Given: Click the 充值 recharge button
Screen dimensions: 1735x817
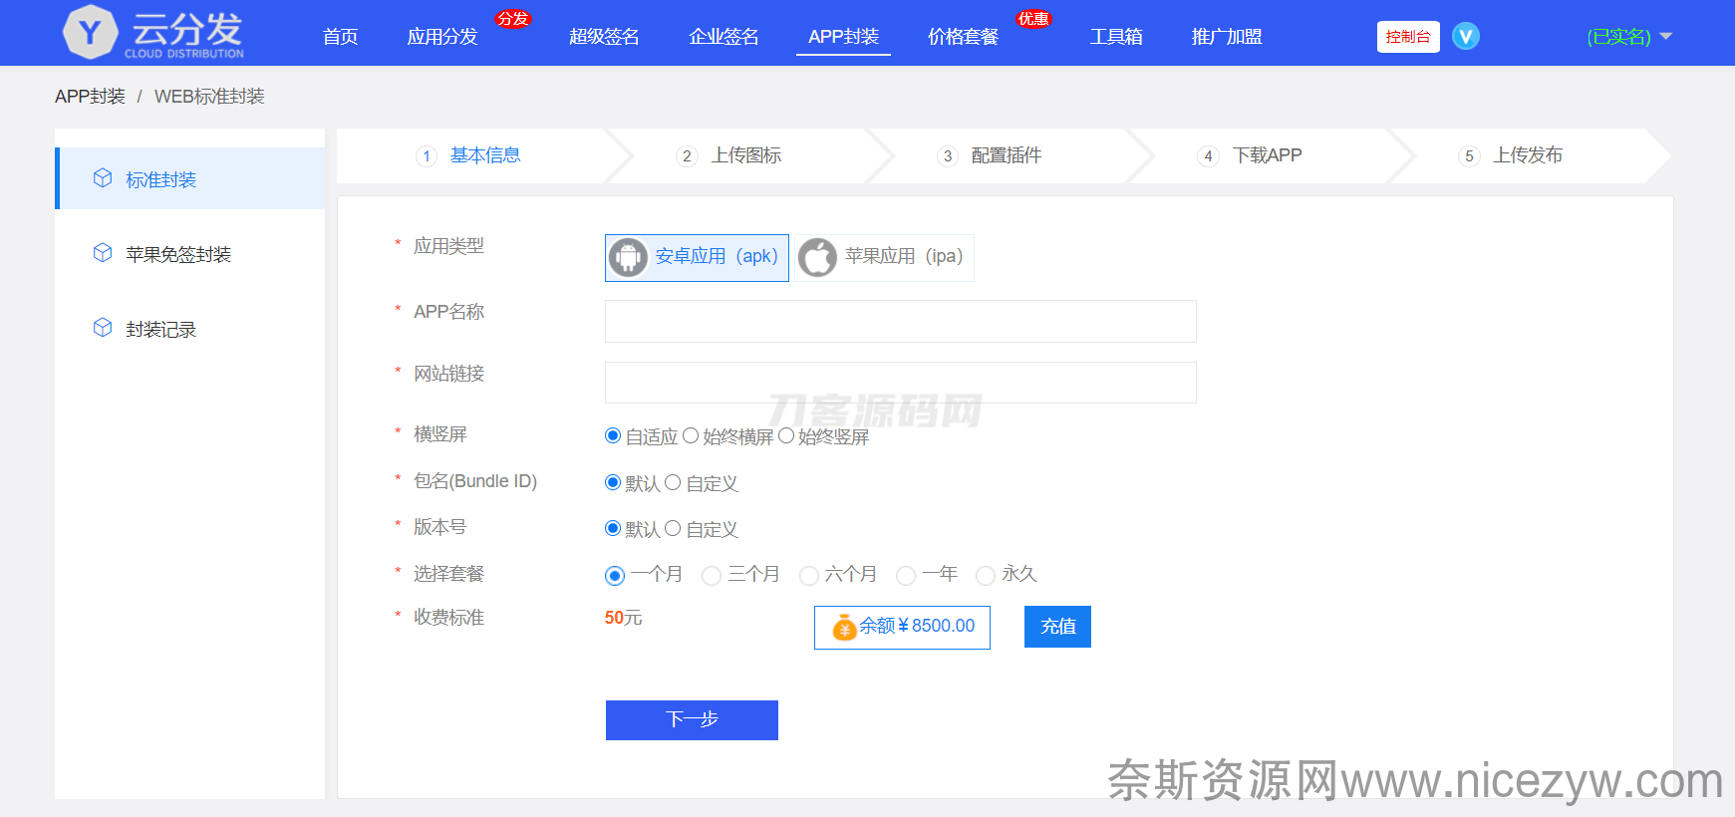Looking at the screenshot, I should 1057,627.
